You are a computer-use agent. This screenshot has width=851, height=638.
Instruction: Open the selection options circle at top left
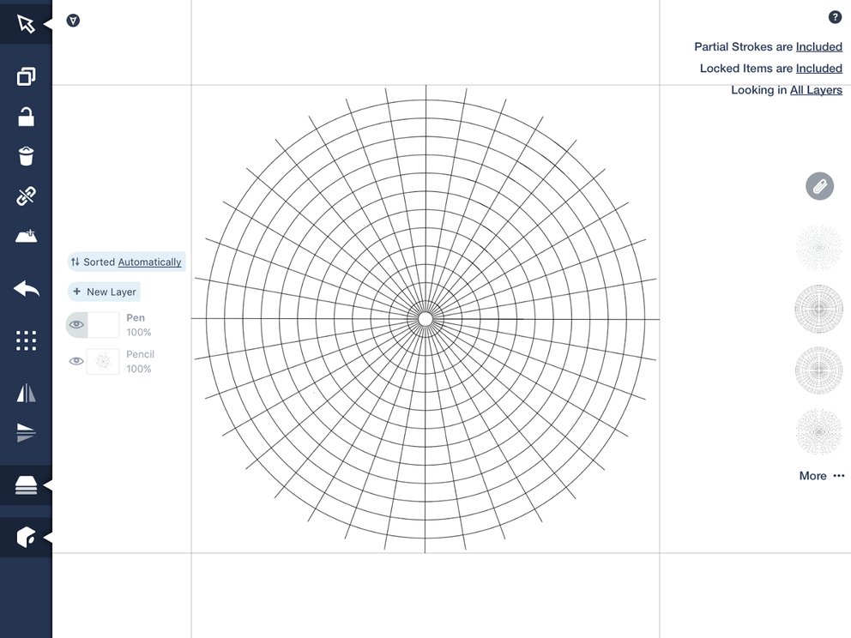73,20
